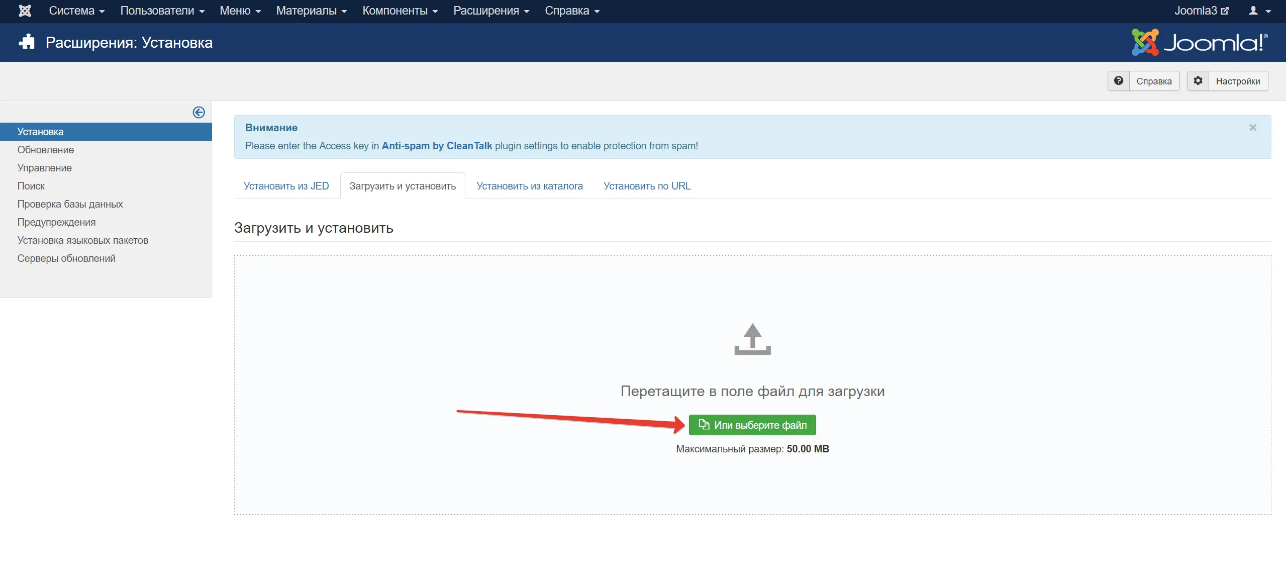Dismiss the Внимание warning with the X
1286x574 pixels.
[1252, 127]
